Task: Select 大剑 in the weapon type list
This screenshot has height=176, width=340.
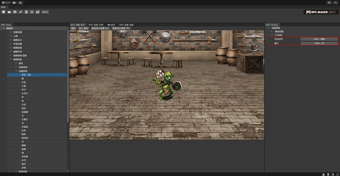Action: 24,82
